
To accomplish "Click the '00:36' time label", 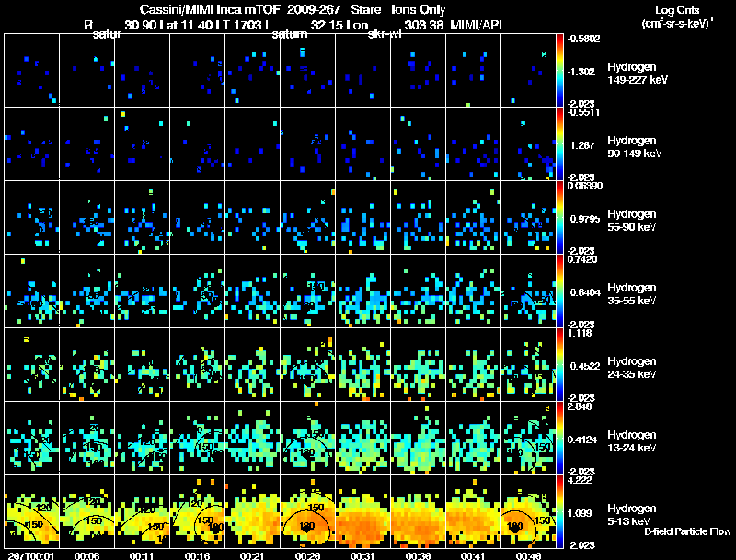I will click(418, 556).
